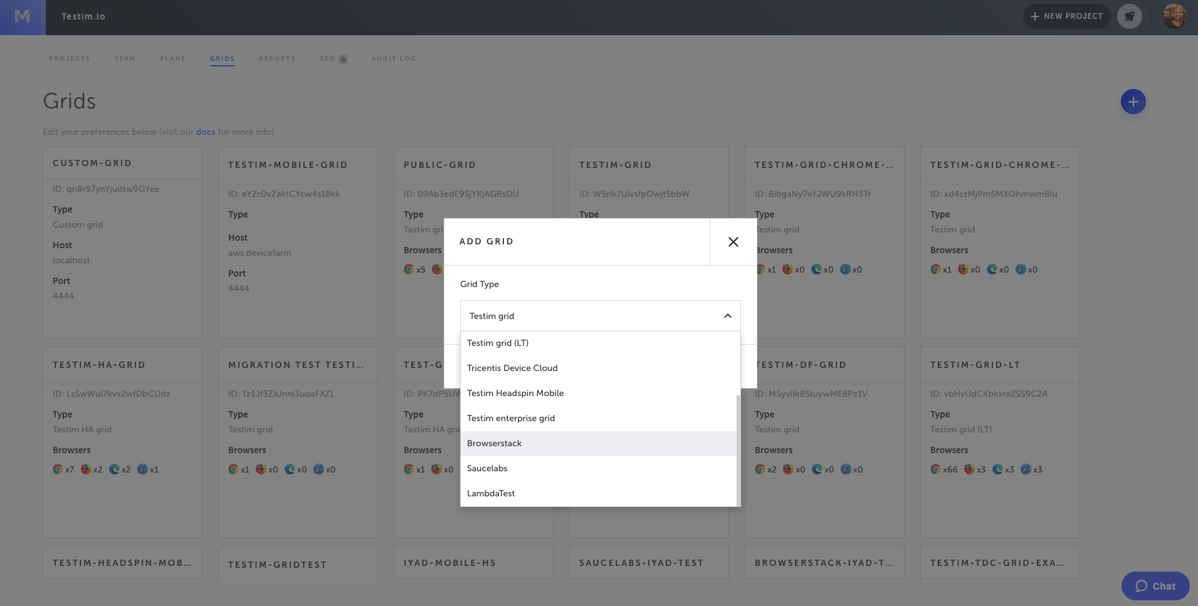
Task: Open the TESTIM-GRIDTEST card
Action: 298,564
